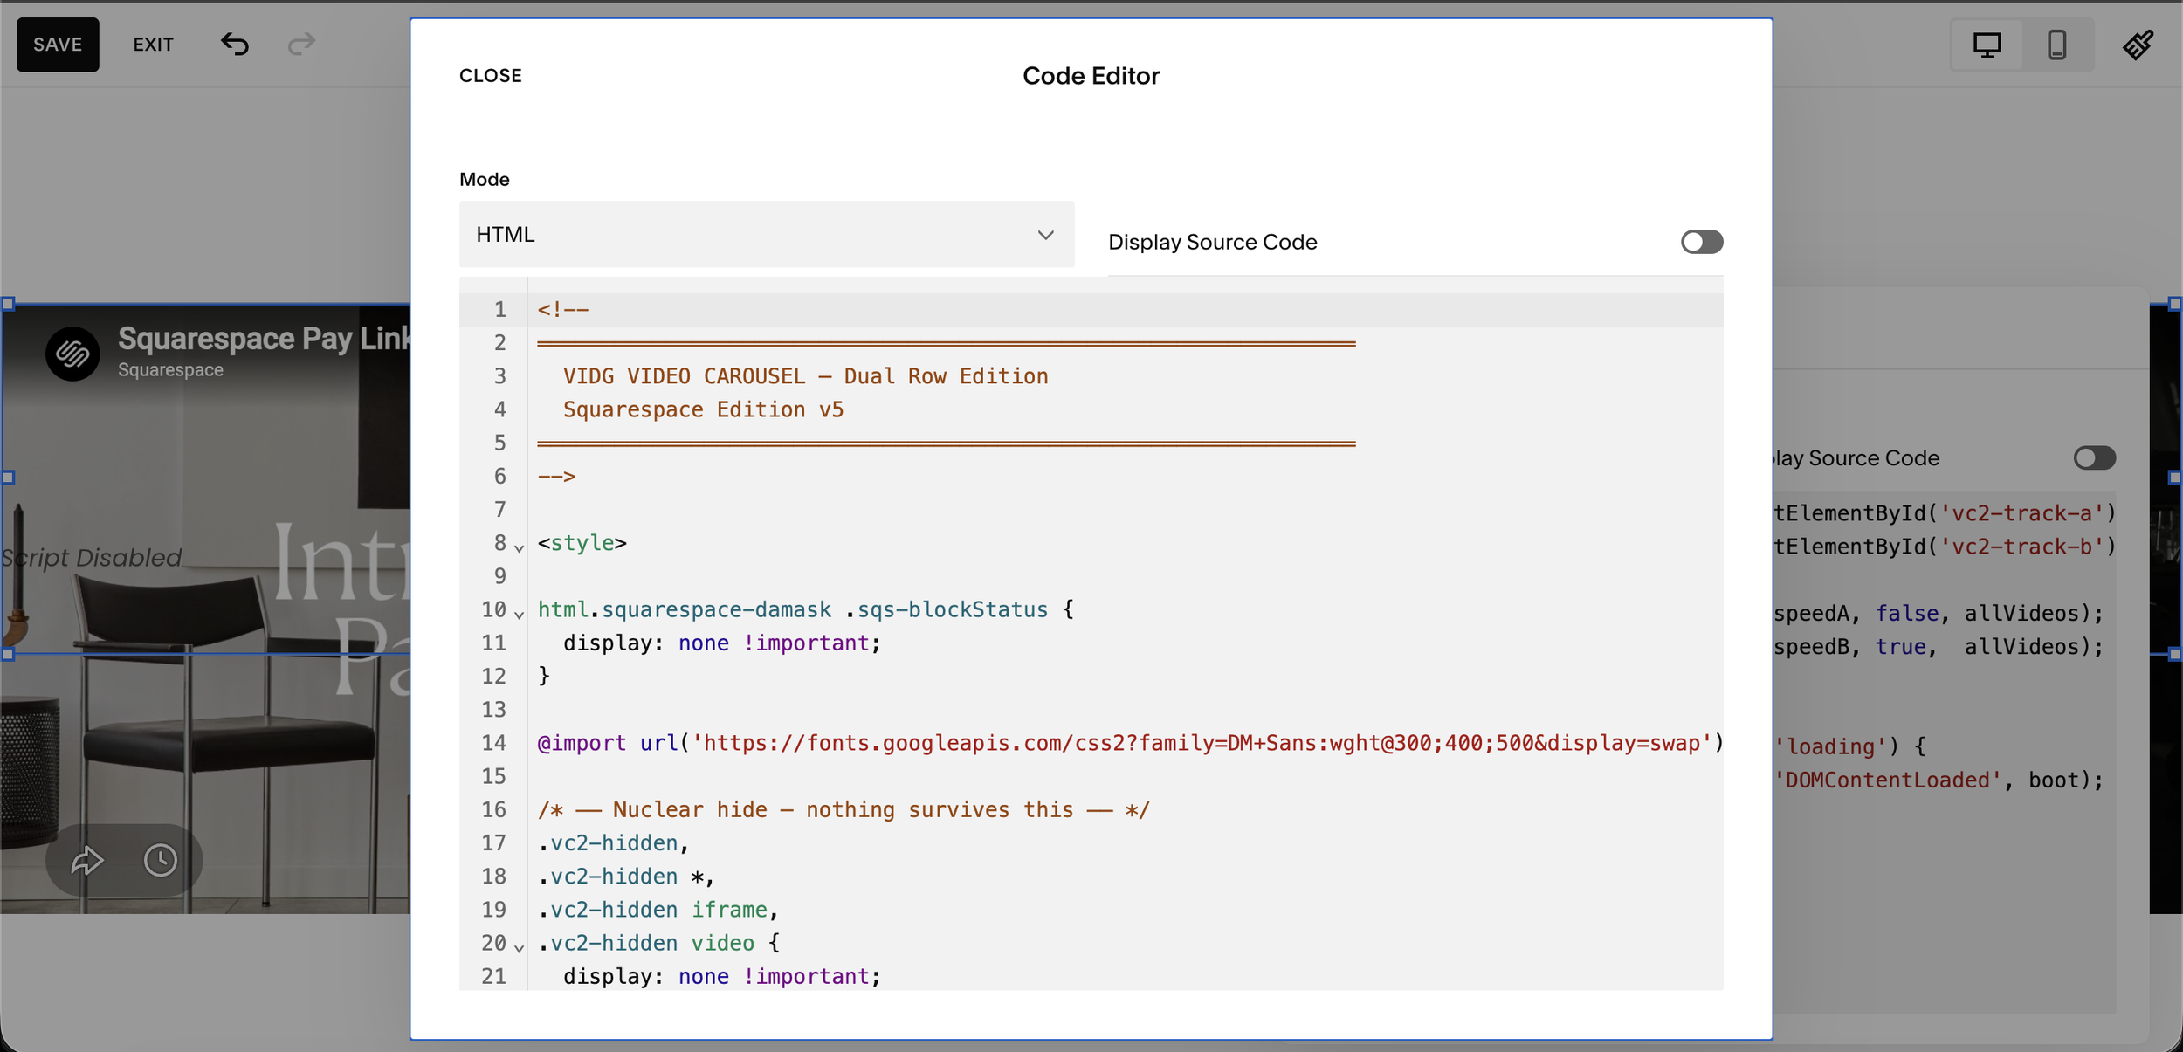Switch to mobile device view icon
This screenshot has width=2183, height=1052.
click(2056, 45)
